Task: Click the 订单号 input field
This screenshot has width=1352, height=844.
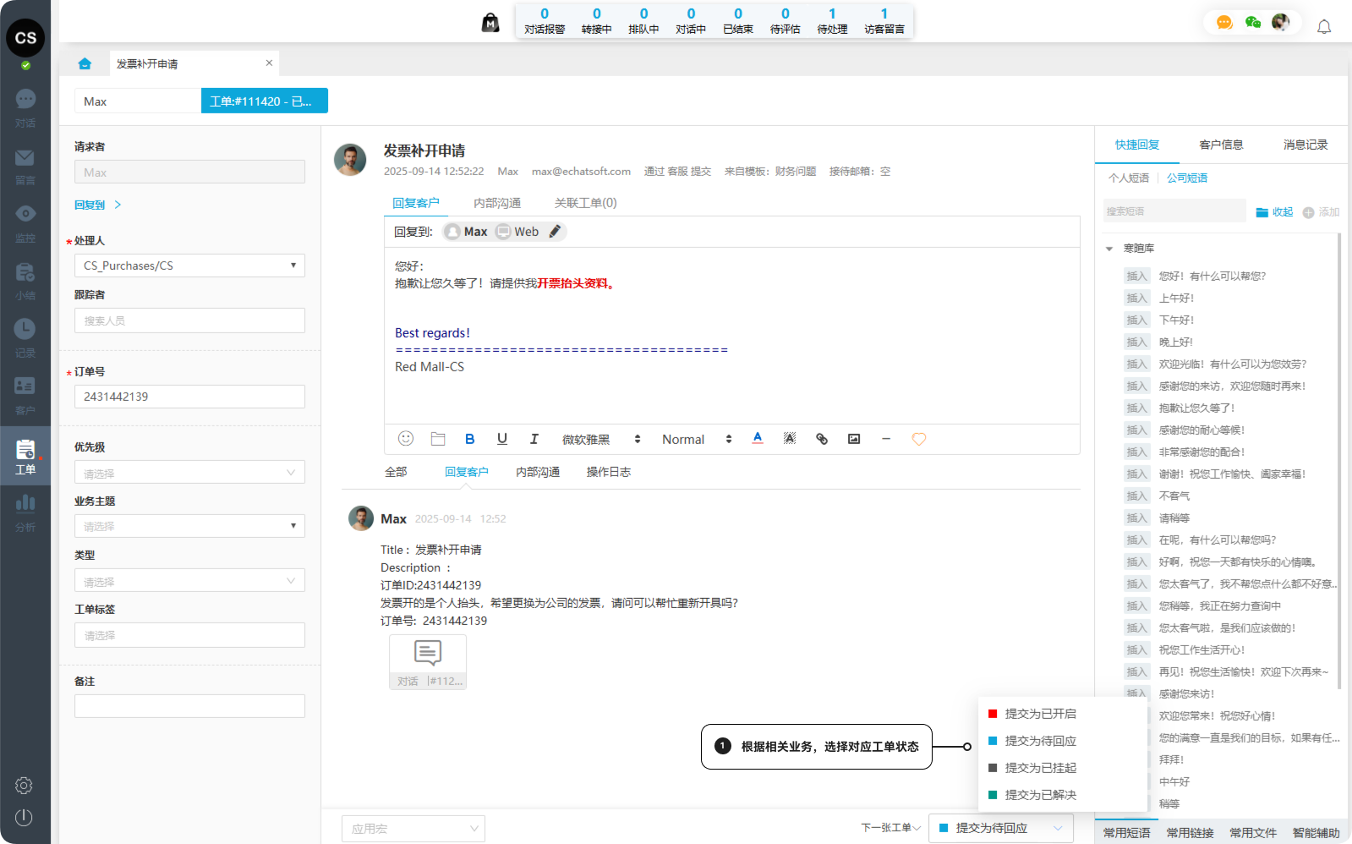Action: click(189, 397)
